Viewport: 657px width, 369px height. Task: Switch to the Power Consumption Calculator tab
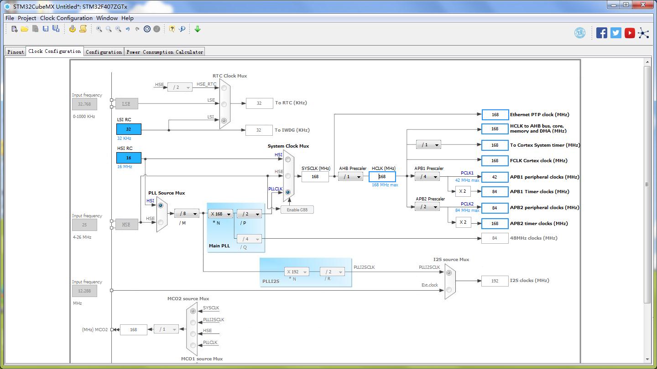pos(165,52)
